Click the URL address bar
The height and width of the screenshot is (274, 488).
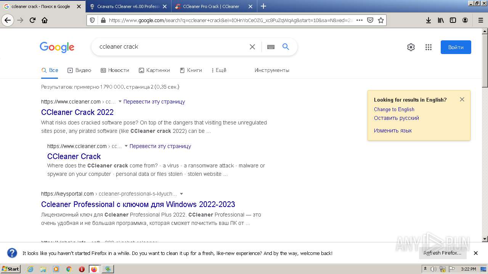coord(231,20)
